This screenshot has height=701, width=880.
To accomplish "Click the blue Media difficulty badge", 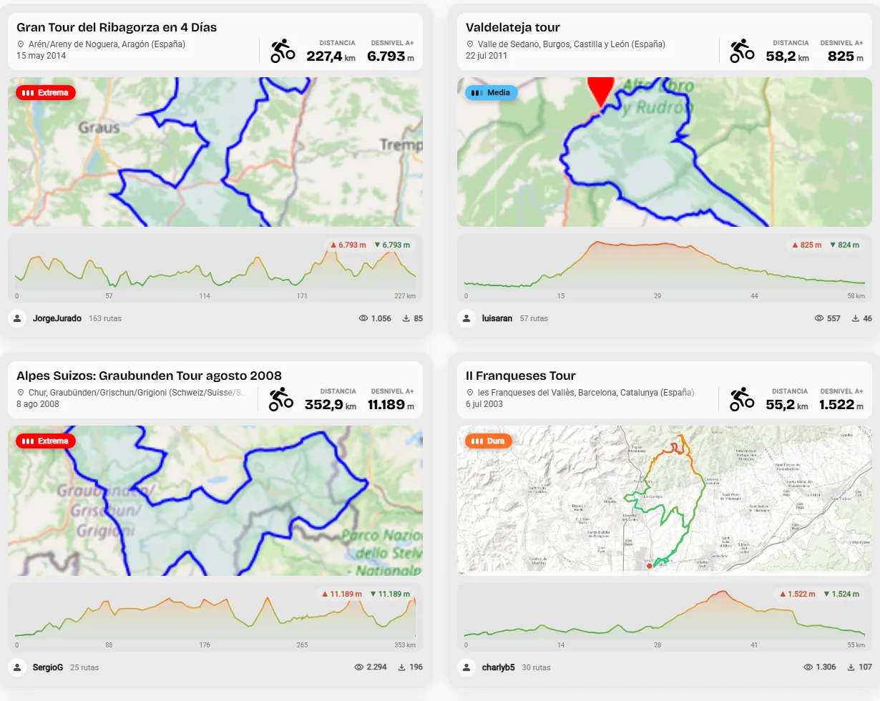I will coord(491,92).
